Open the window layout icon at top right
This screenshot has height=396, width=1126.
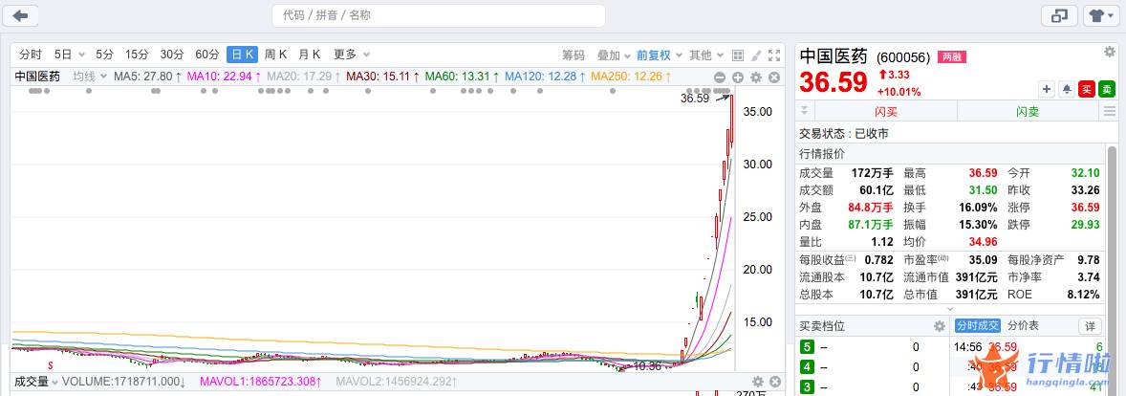pos(1059,16)
